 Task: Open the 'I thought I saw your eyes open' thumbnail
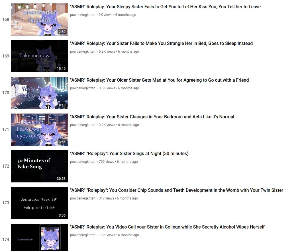coord(39,129)
